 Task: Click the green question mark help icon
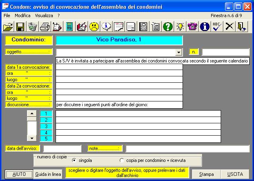coord(168,27)
